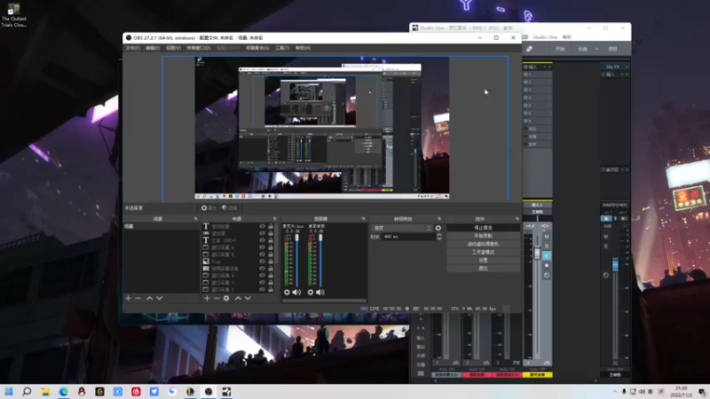Screen dimensions: 710x399
Task: Open 视图(V) menu in OBS
Action: click(x=173, y=48)
